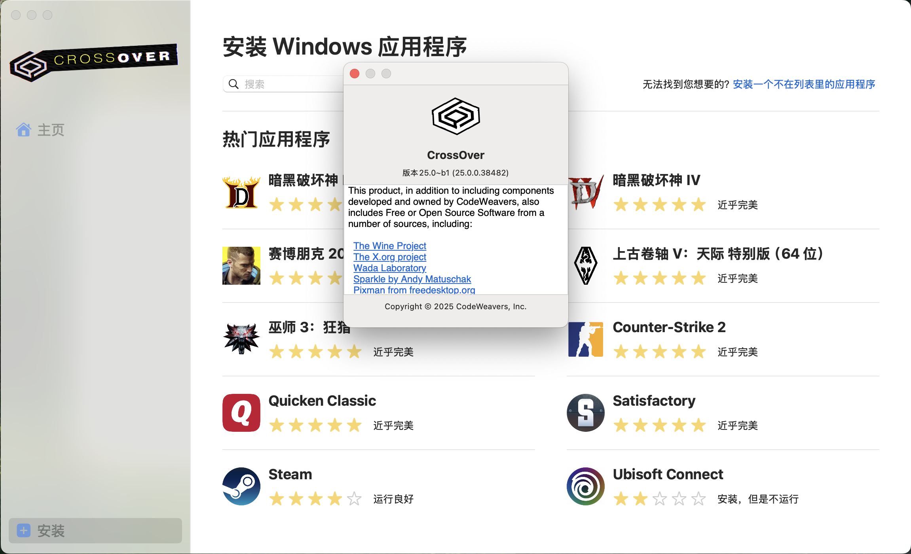Open the Counter-Strike 2 icon
Viewport: 911px width, 554px height.
(586, 339)
